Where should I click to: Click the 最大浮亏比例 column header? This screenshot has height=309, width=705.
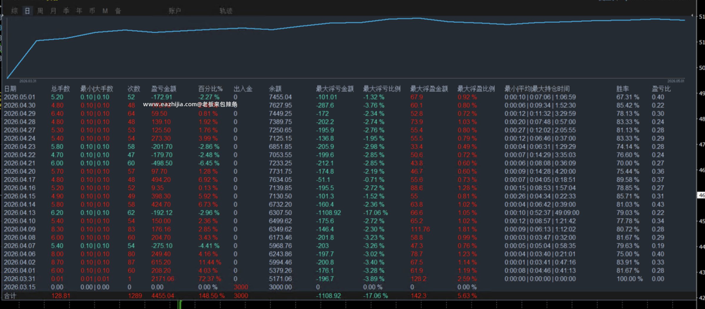(382, 89)
